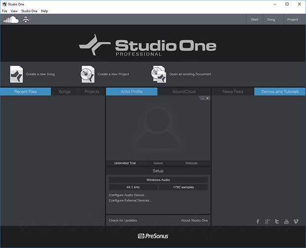Select the Demos and Tutorials tab
Image resolution: width=306 pixels, height=248 pixels.
click(x=280, y=91)
